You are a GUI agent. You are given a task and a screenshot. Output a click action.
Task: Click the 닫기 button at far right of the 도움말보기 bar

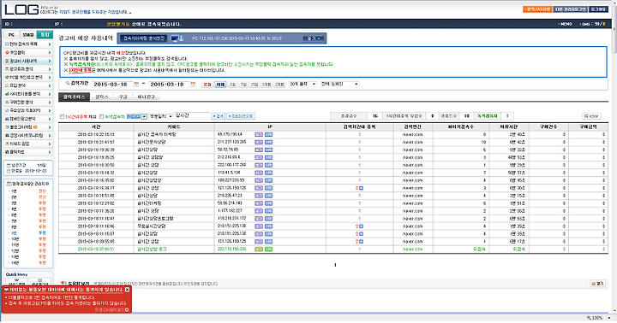597,284
